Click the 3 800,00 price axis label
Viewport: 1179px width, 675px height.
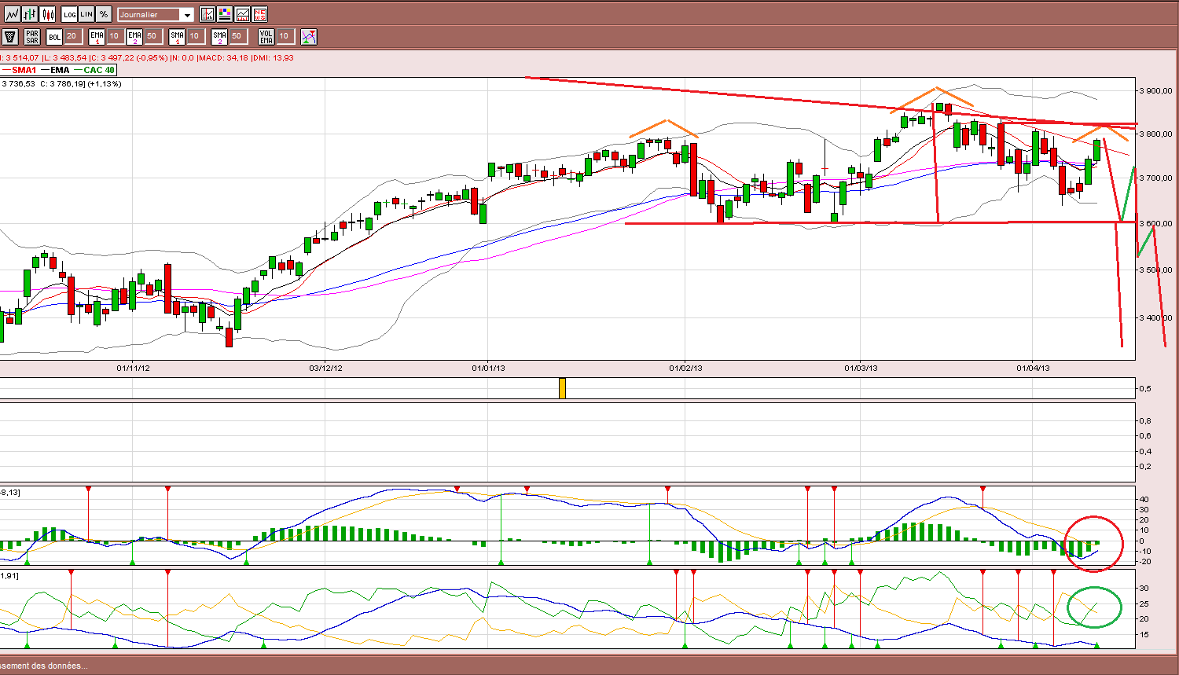tap(1155, 134)
